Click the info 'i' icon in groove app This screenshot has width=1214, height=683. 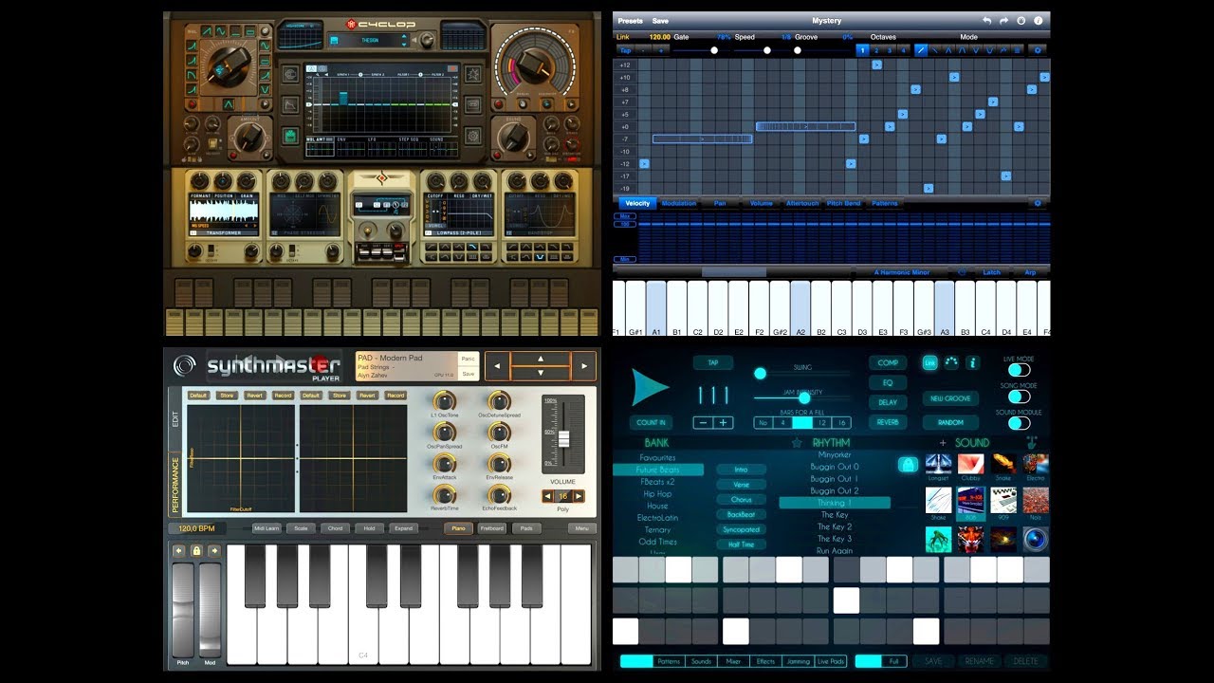pos(972,362)
